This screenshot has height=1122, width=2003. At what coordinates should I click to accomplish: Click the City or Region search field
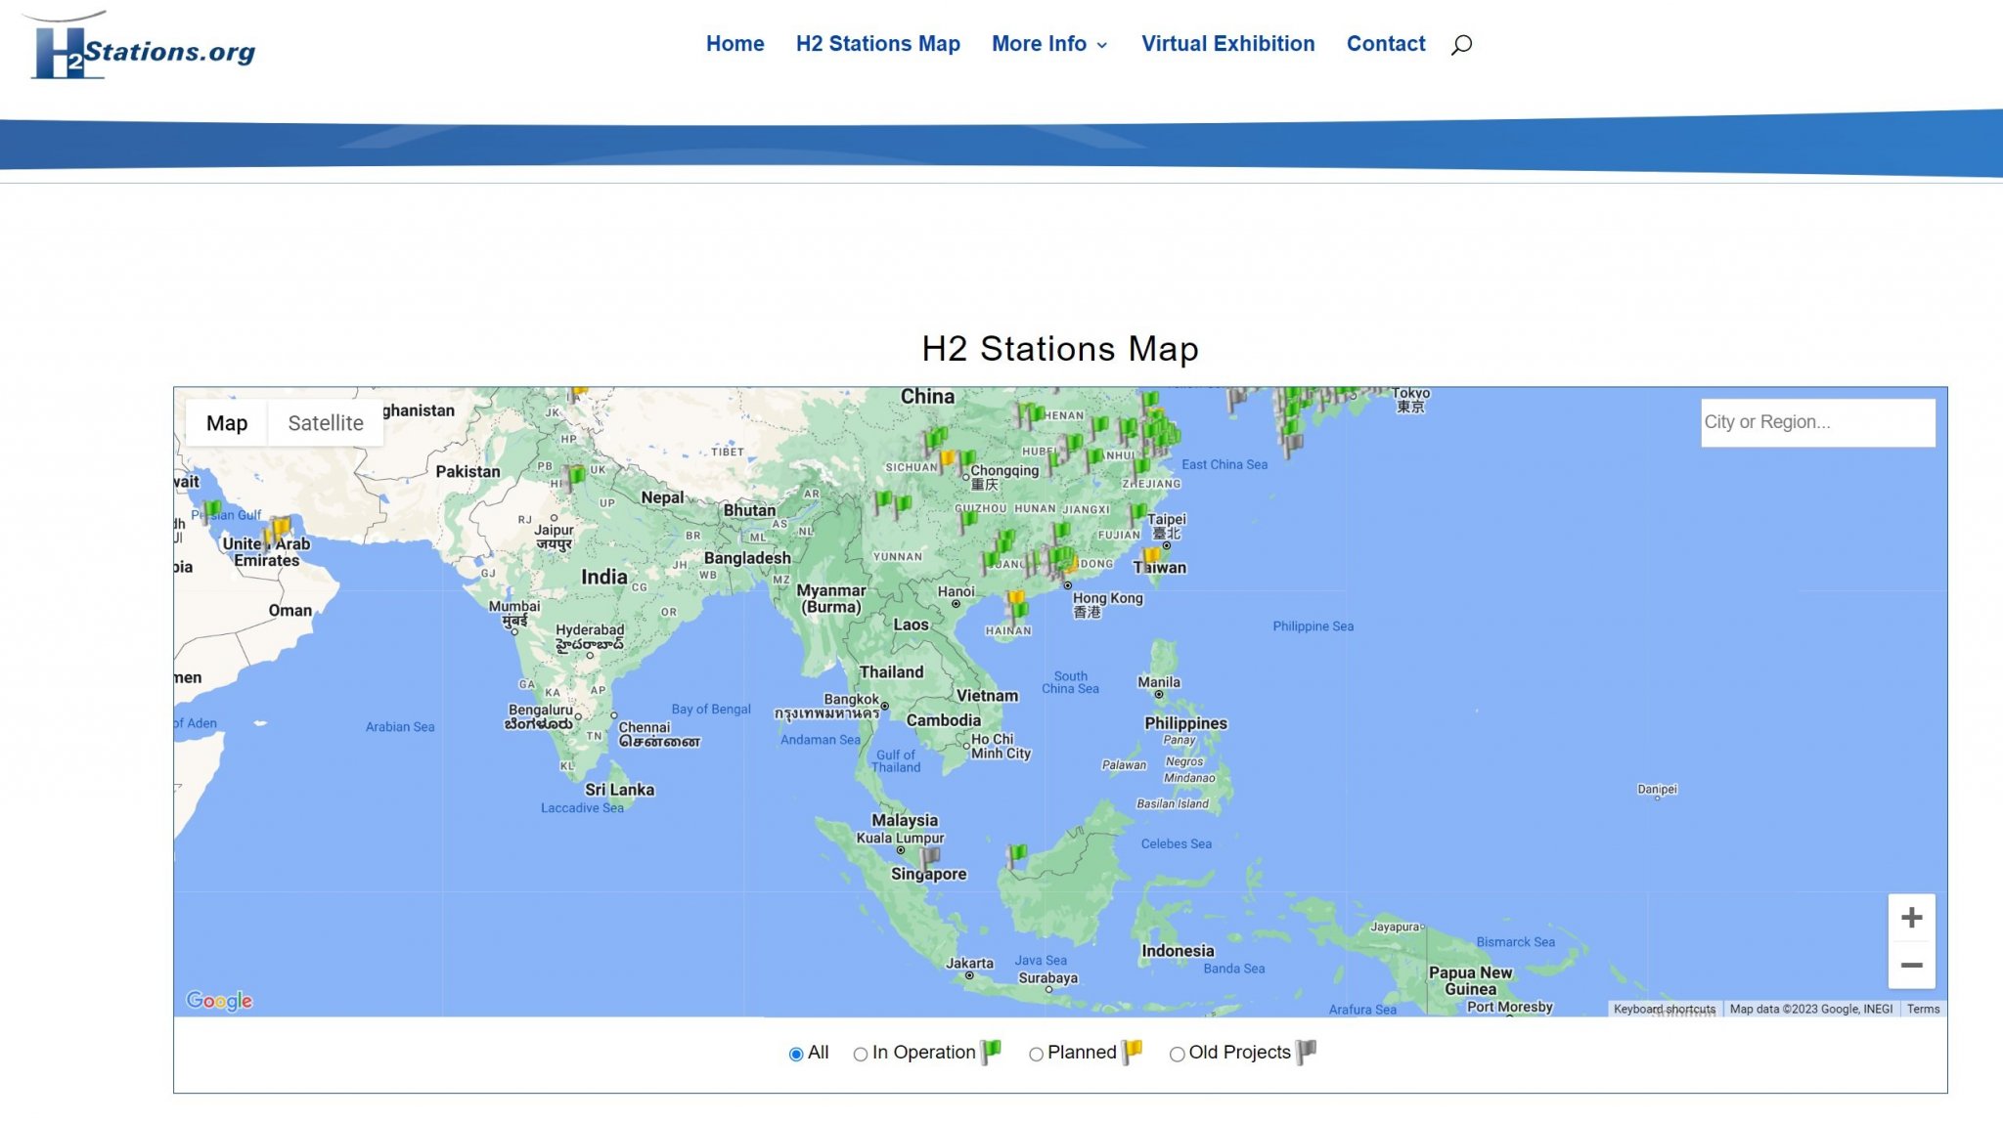tap(1816, 422)
